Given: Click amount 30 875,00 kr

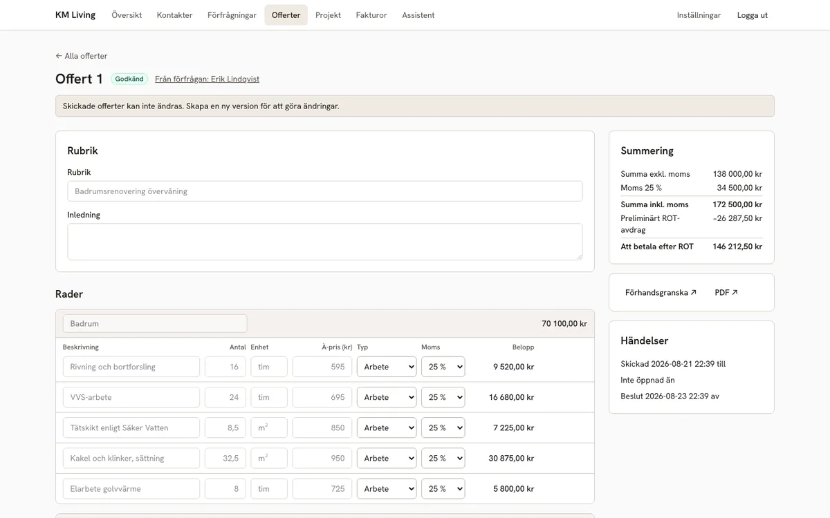Looking at the screenshot, I should [x=511, y=458].
